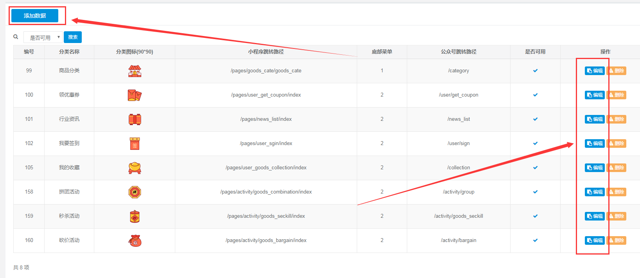Click the 小程序跳转路径 column header
The height and width of the screenshot is (278, 640).
click(x=266, y=52)
